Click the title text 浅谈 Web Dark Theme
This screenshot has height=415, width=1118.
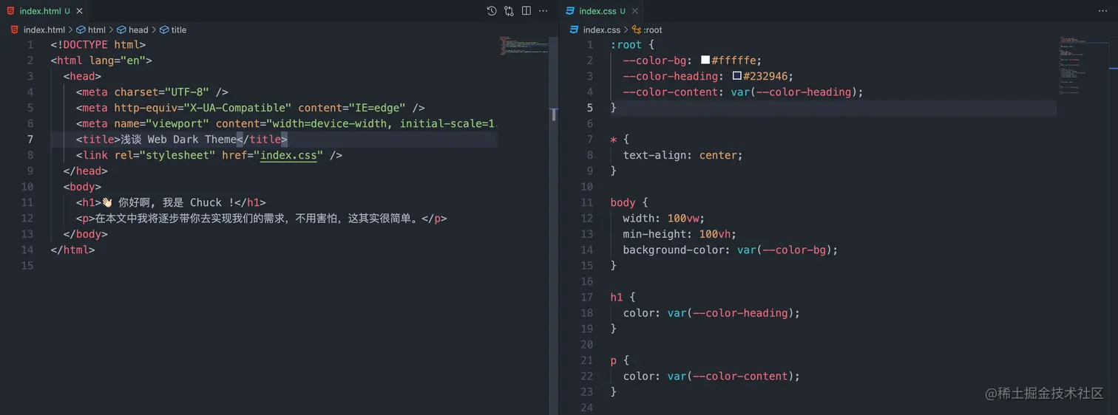pyautogui.click(x=178, y=140)
